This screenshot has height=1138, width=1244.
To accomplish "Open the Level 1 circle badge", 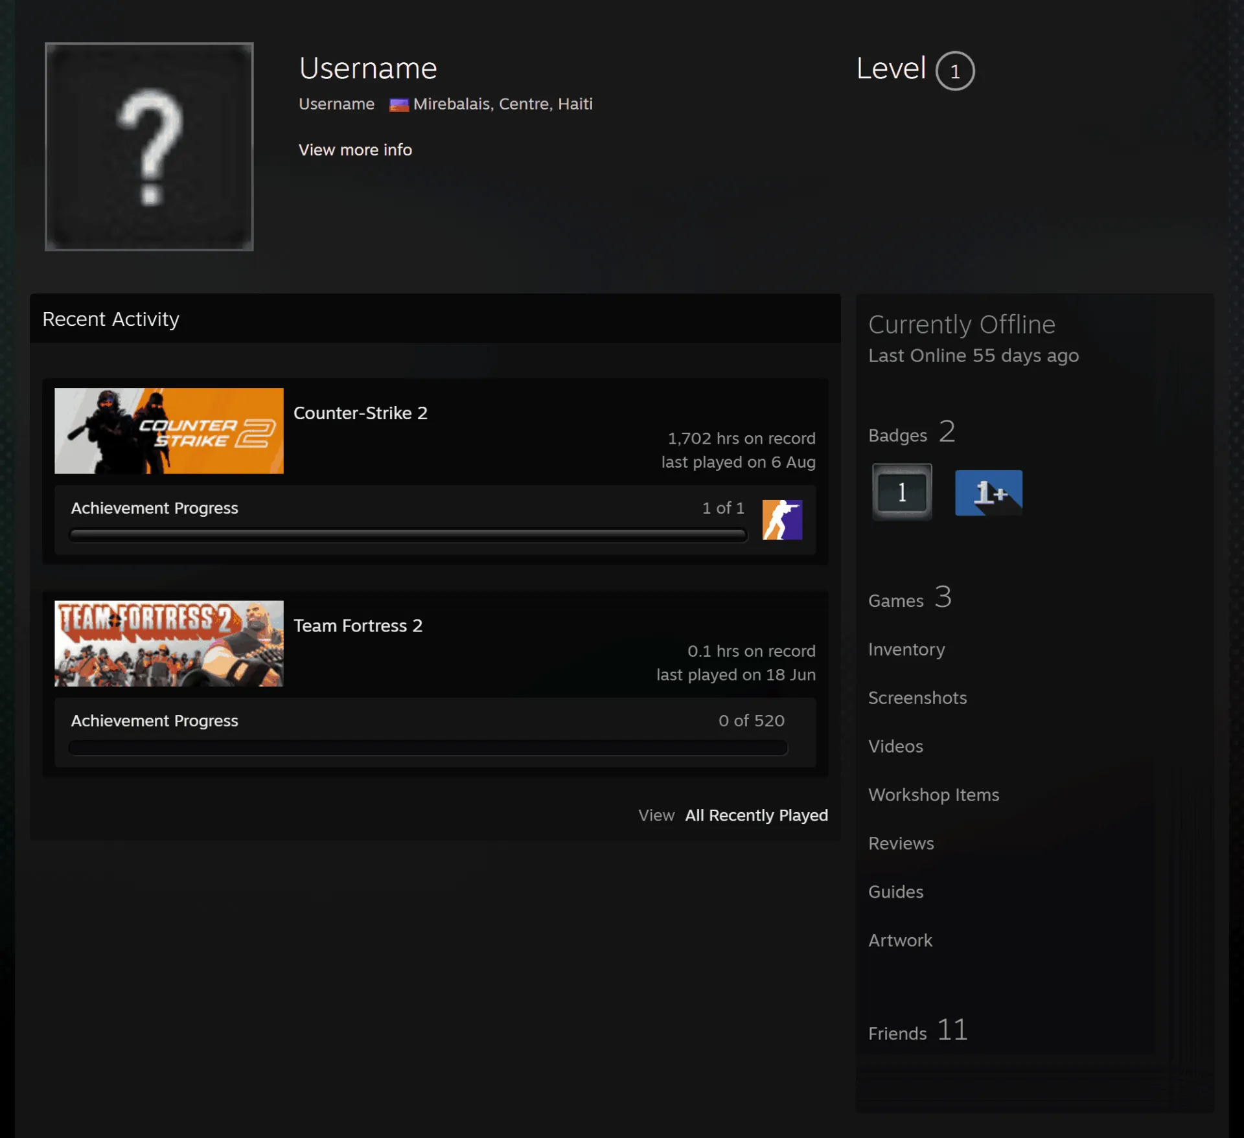I will coord(954,71).
